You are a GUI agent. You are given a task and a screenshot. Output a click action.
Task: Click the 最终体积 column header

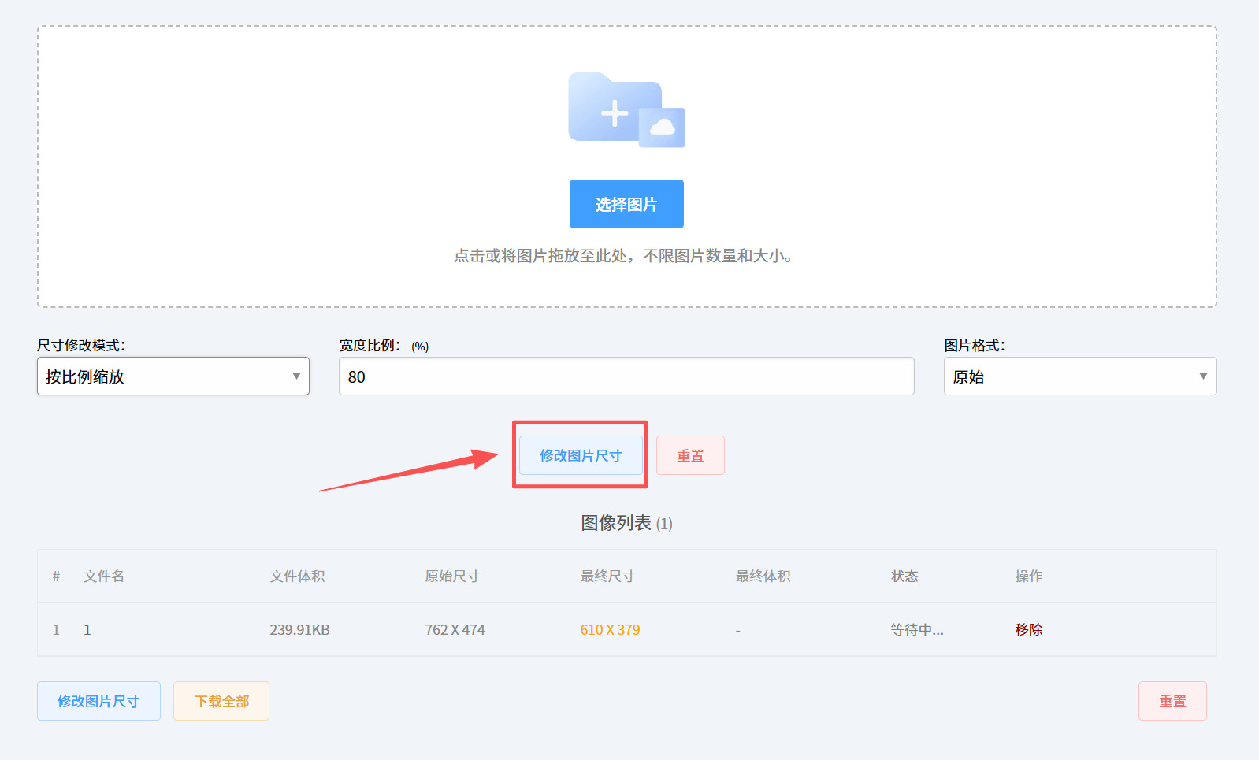coord(763,576)
